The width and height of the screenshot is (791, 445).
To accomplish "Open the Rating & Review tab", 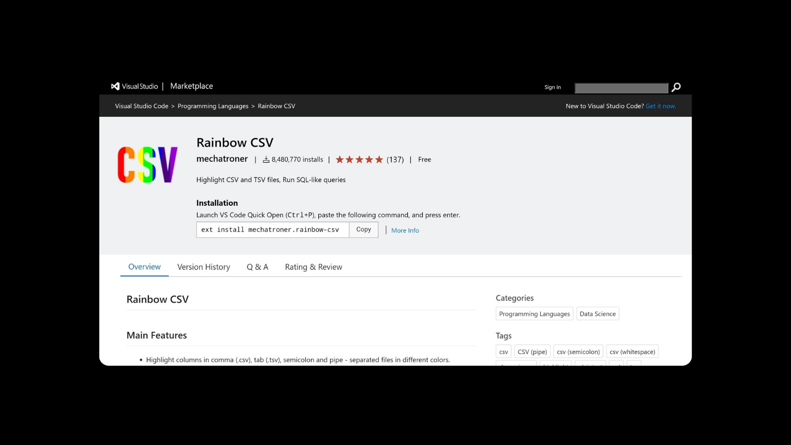I will [x=313, y=267].
